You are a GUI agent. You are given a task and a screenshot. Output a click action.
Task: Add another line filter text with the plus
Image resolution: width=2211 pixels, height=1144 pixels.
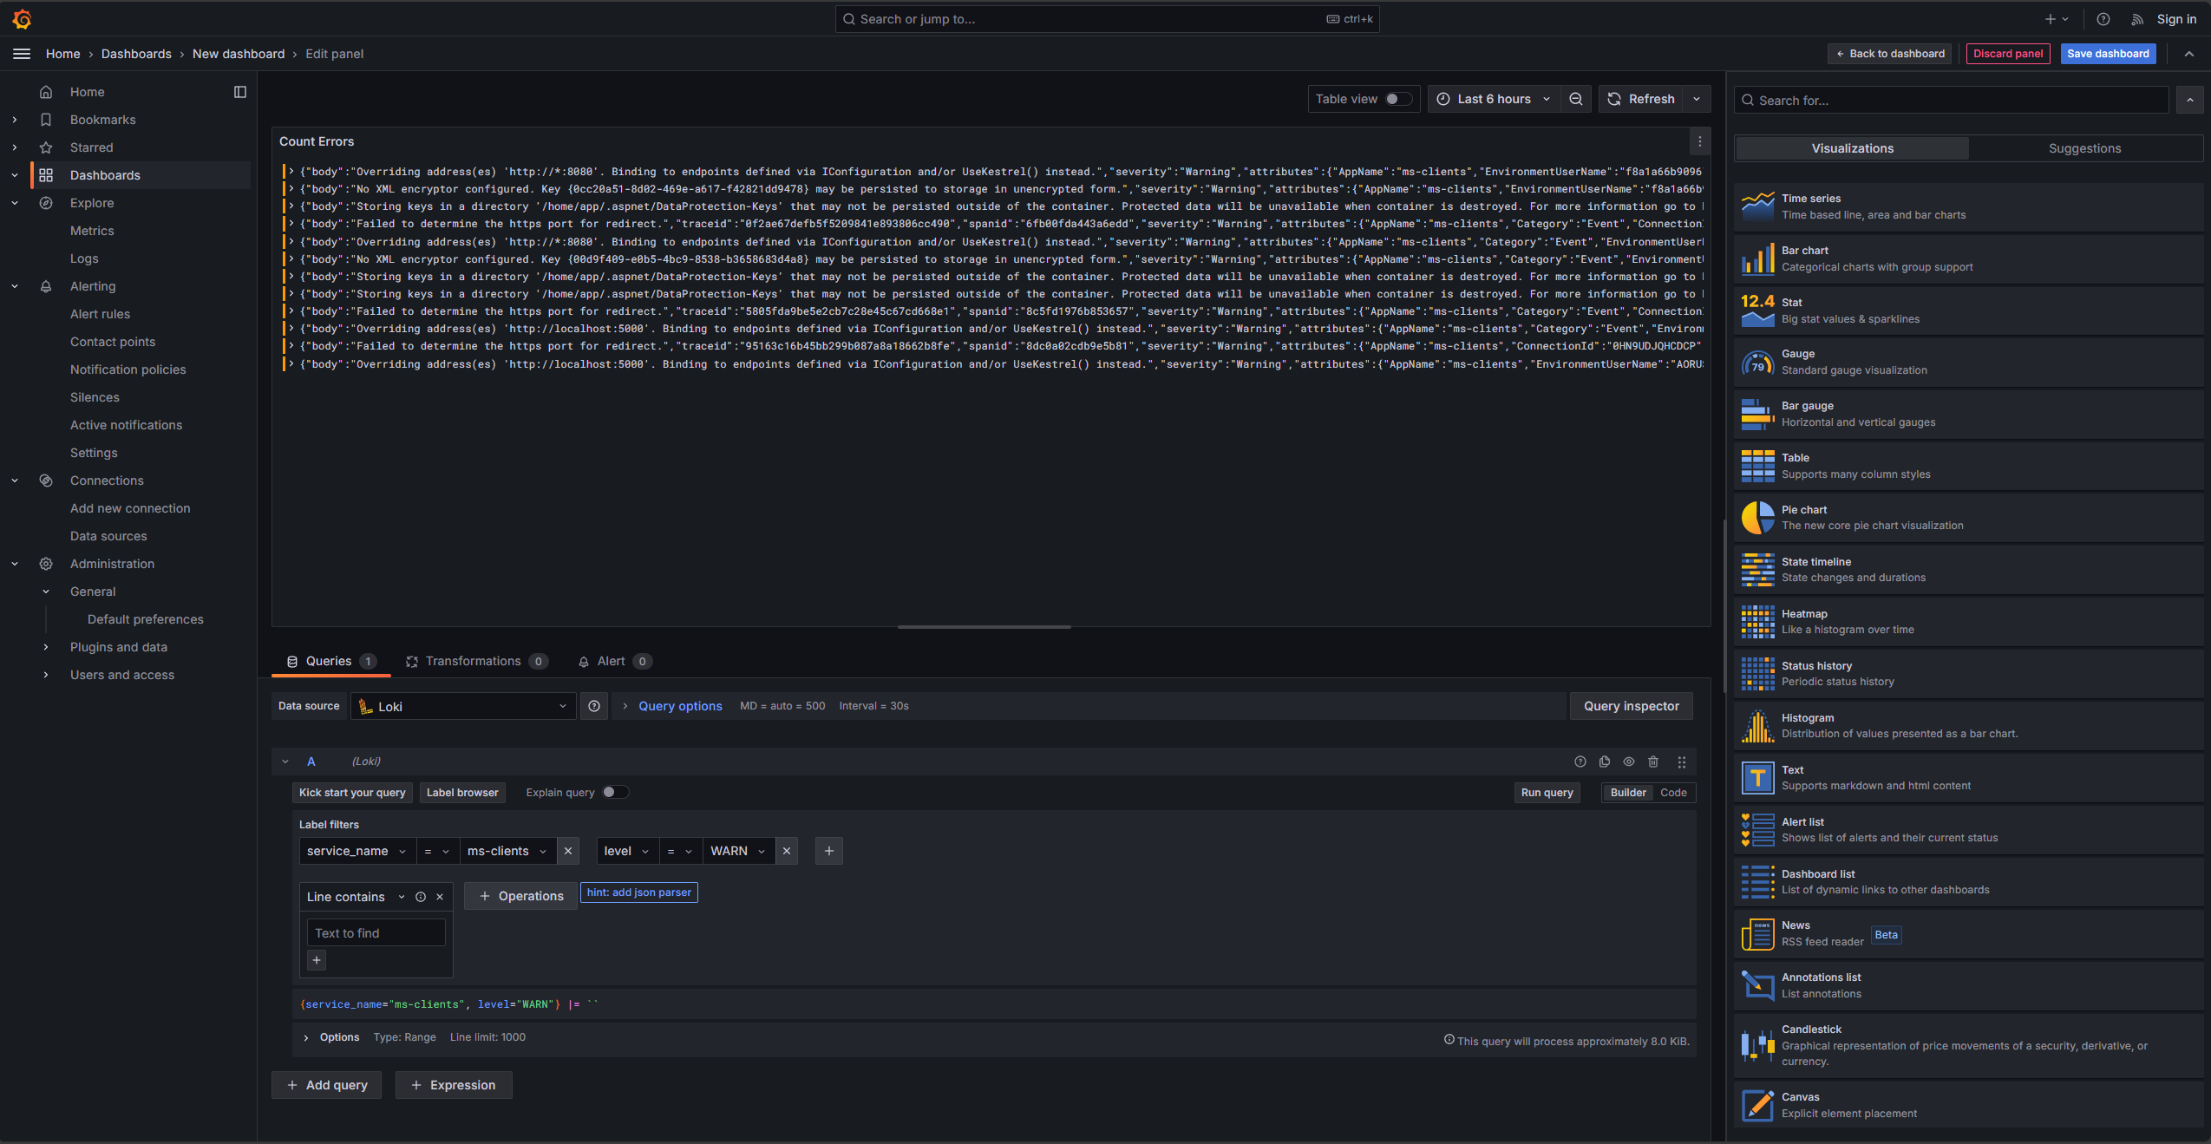pos(317,960)
